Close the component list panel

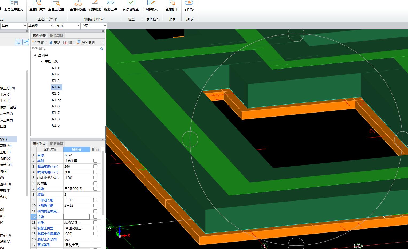[103, 31]
